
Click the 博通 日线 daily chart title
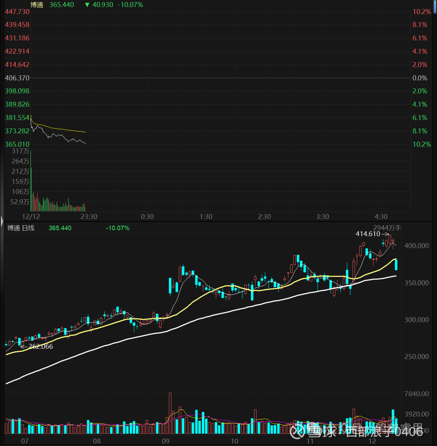(x=21, y=228)
